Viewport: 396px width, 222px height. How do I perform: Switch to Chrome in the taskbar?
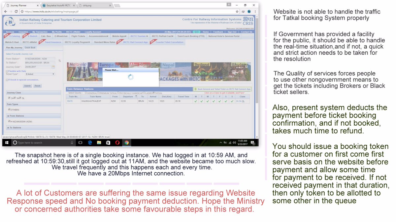click(x=126, y=143)
